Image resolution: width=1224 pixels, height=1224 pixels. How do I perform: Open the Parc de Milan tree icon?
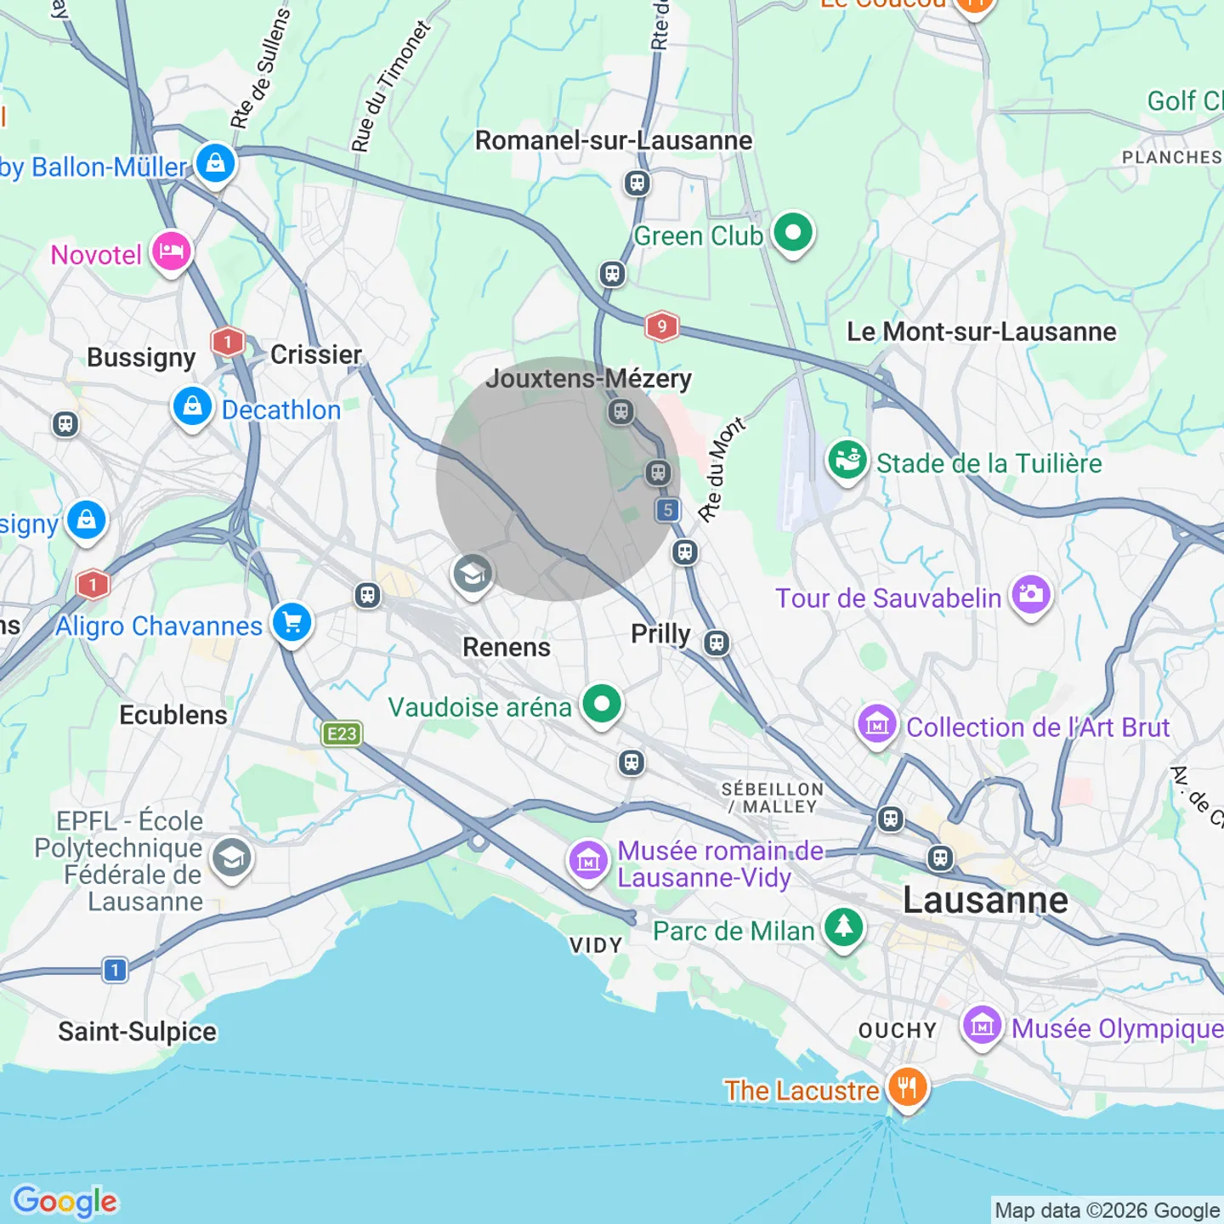[x=844, y=928]
